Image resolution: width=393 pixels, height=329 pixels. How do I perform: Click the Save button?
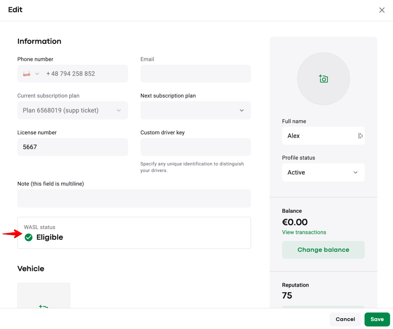(377, 319)
